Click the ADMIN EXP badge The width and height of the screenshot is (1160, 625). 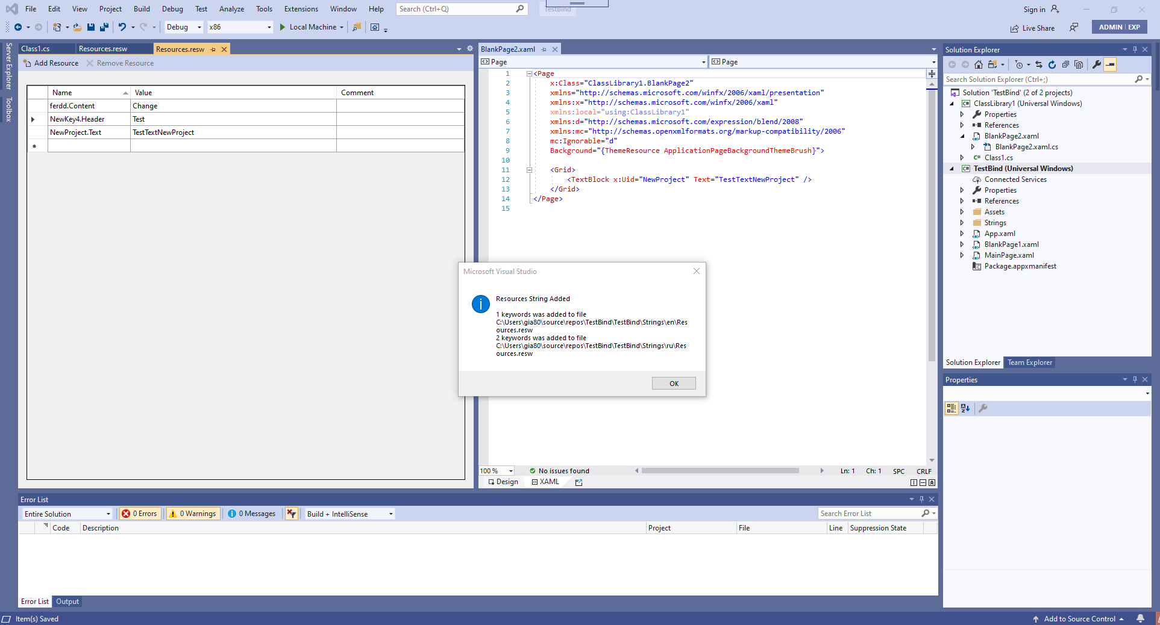[x=1119, y=27]
